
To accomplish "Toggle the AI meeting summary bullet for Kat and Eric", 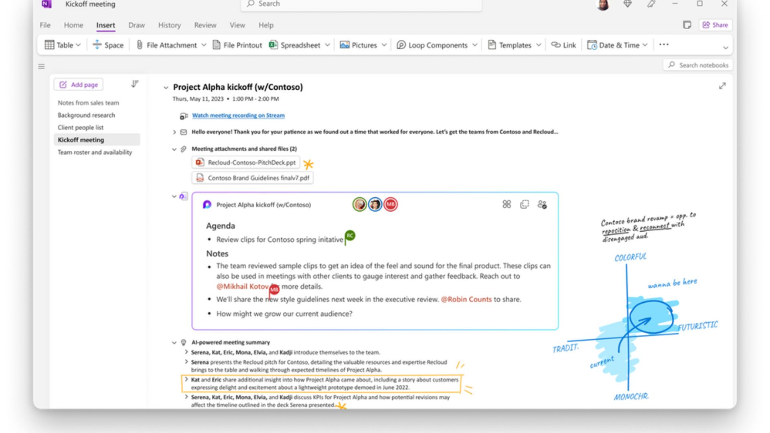I will [x=186, y=380].
